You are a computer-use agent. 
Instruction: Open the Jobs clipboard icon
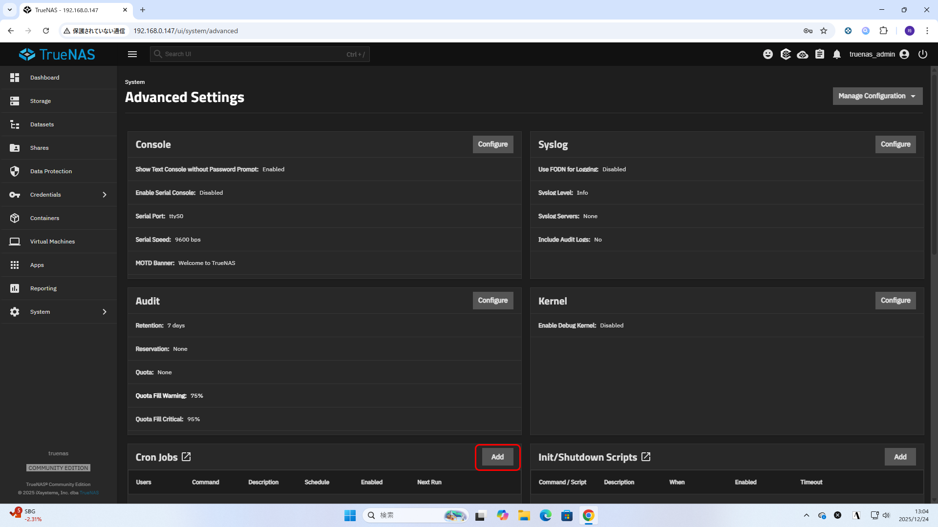[820, 54]
